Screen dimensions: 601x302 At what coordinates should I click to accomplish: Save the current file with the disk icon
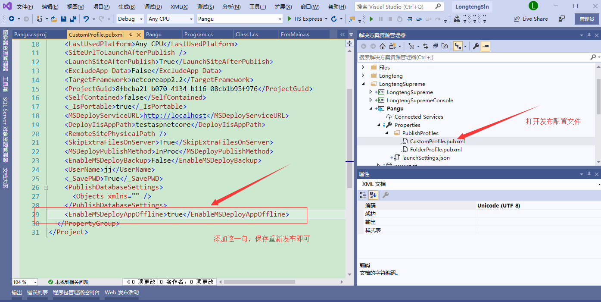(63, 19)
